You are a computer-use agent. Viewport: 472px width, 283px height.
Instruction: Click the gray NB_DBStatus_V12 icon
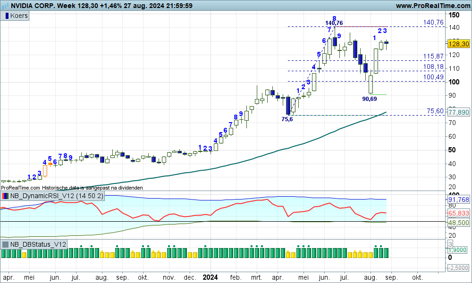click(x=6, y=244)
